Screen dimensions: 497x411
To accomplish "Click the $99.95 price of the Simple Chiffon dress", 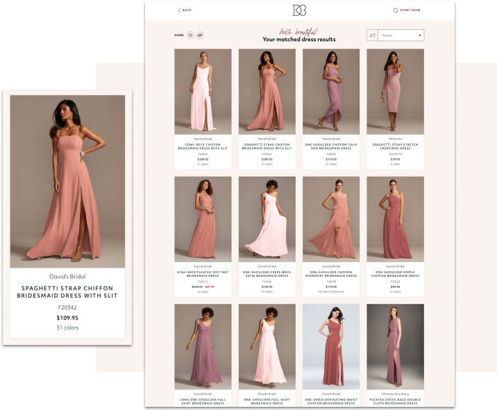I will click(x=395, y=287).
